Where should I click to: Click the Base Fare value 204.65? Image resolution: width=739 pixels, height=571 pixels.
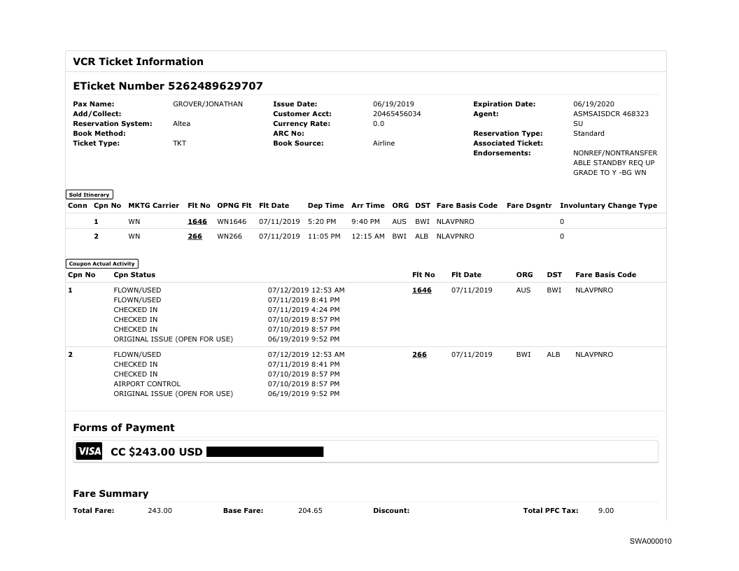[x=310, y=511]
